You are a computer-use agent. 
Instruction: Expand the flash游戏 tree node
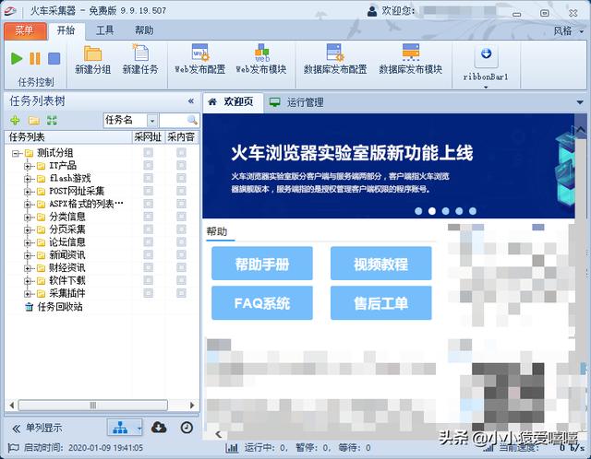(28, 179)
